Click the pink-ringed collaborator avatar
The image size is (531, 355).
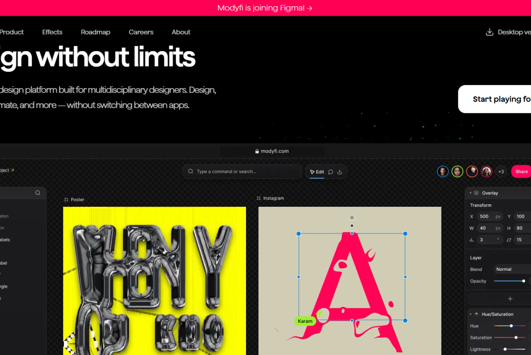(x=487, y=171)
